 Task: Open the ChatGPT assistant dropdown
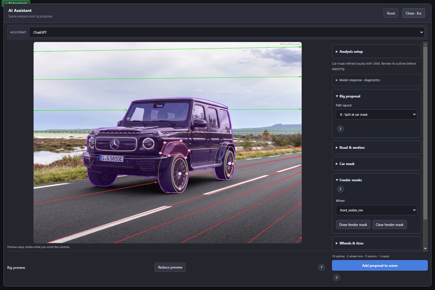[227, 32]
